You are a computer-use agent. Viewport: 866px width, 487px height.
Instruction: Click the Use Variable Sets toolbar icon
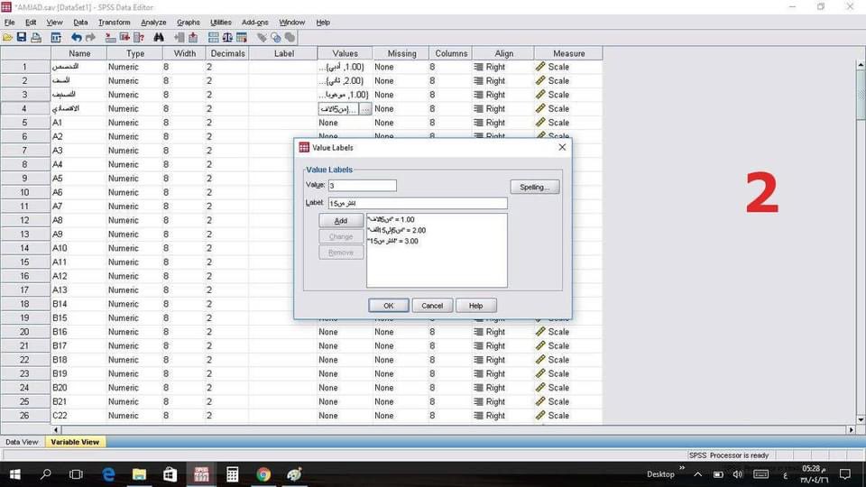(276, 38)
